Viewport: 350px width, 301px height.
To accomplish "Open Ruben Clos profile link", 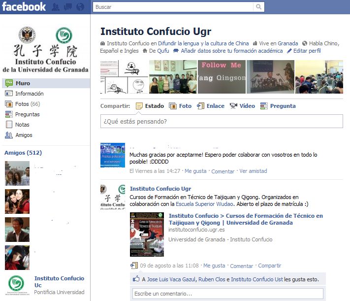I will pyautogui.click(x=212, y=279).
